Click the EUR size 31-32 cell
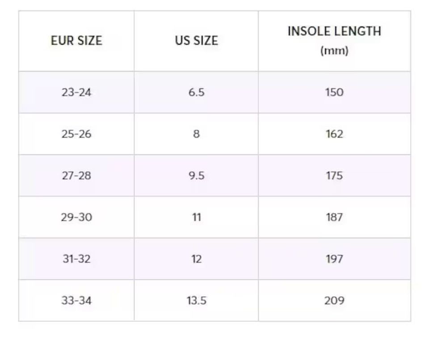Viewport: 429px width, 337px height. pos(76,259)
